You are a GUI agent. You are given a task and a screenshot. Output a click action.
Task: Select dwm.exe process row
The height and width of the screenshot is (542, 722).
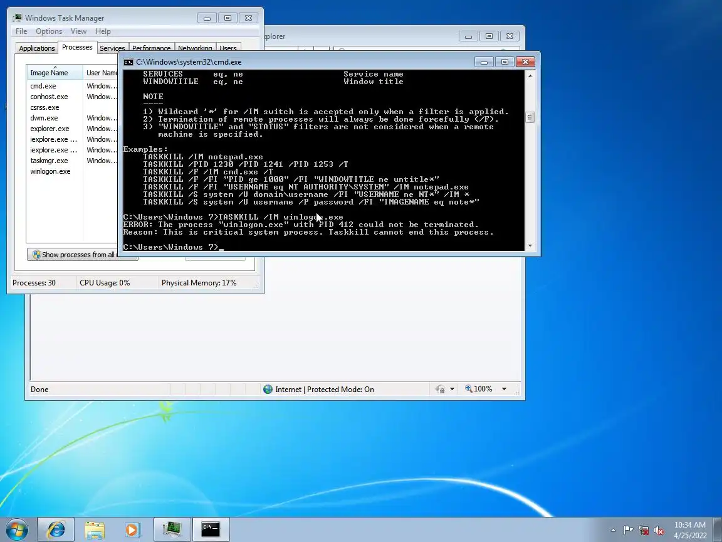(x=72, y=118)
